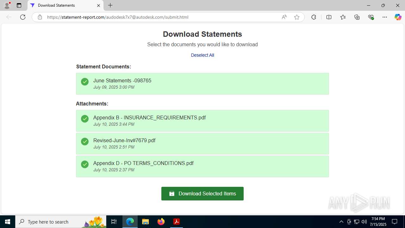405x228 pixels.
Task: Click the back navigation arrow
Action: point(9,17)
